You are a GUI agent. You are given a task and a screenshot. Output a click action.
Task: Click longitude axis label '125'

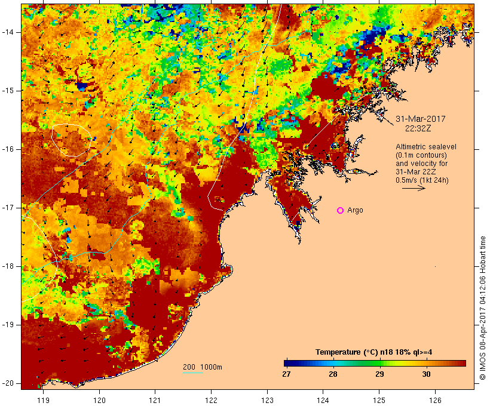(379, 400)
